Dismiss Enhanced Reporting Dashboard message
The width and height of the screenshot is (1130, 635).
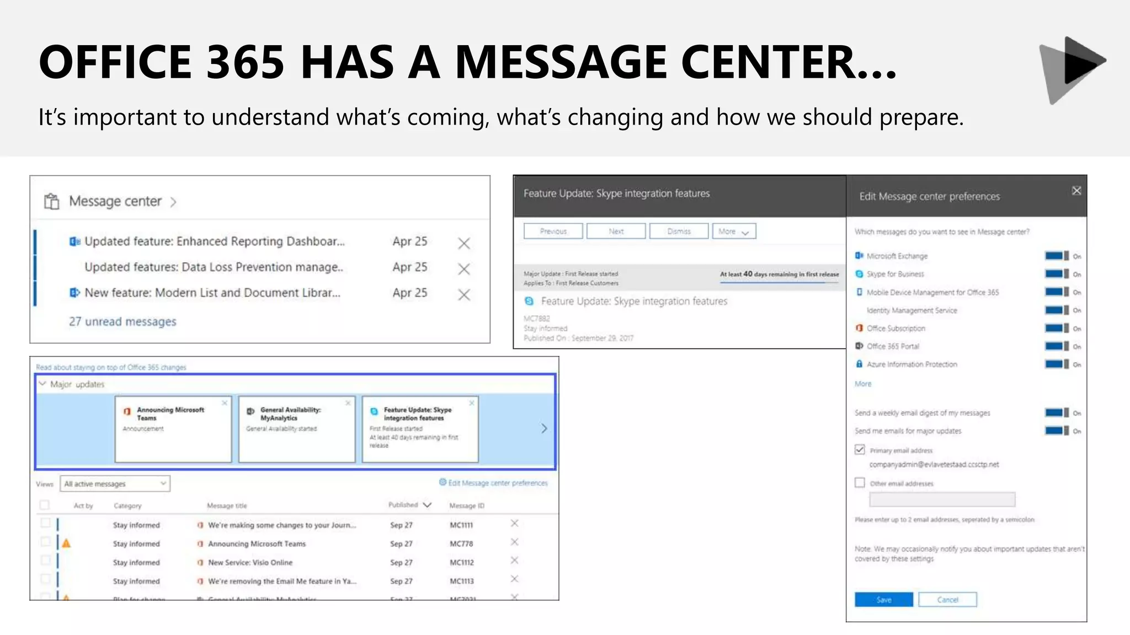464,243
